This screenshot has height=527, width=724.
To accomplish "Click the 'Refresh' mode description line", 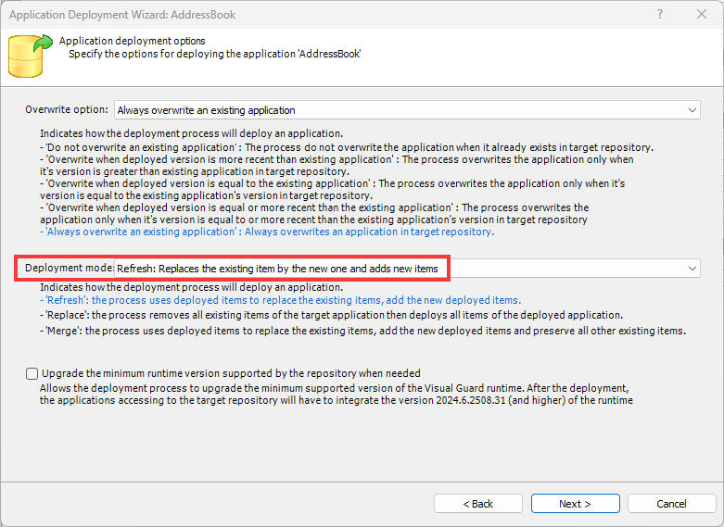I will [280, 300].
